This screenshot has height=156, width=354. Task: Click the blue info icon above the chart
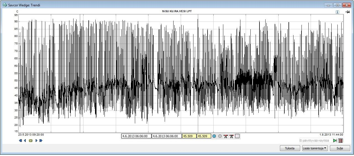tap(337, 12)
